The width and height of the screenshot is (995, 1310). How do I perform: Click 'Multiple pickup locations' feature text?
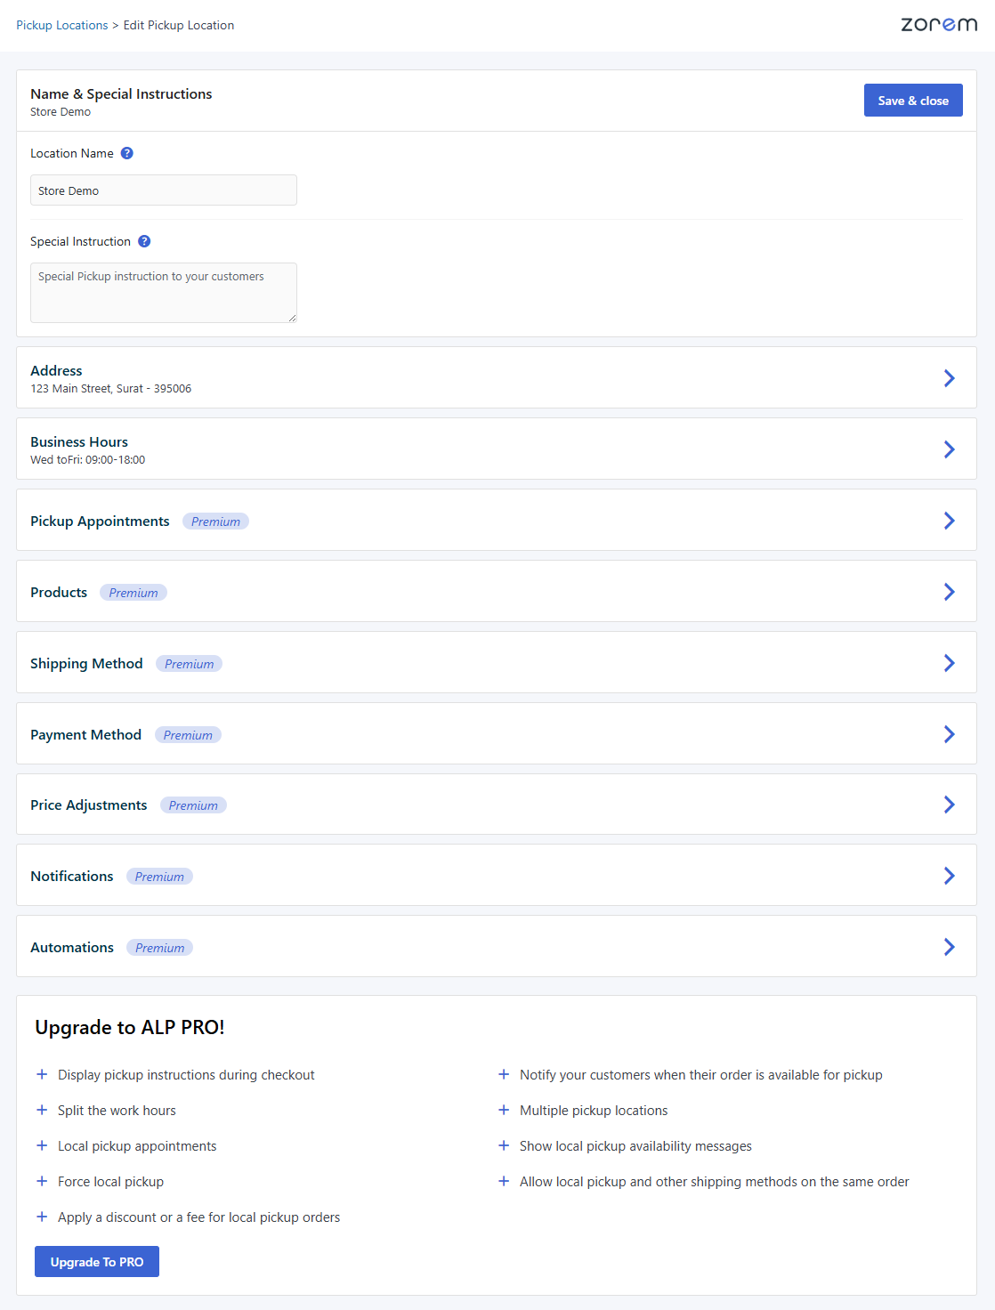(x=594, y=1110)
